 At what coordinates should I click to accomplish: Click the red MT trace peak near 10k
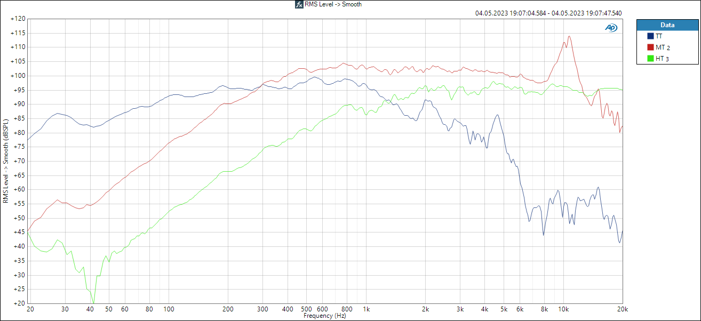(569, 36)
